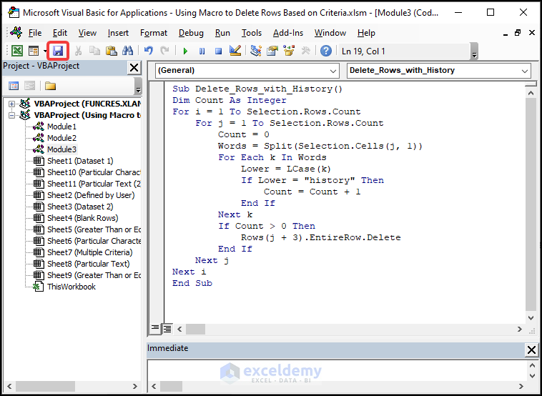Toggle Folders in the Project pane
Image resolution: width=542 pixels, height=396 pixels.
point(50,86)
